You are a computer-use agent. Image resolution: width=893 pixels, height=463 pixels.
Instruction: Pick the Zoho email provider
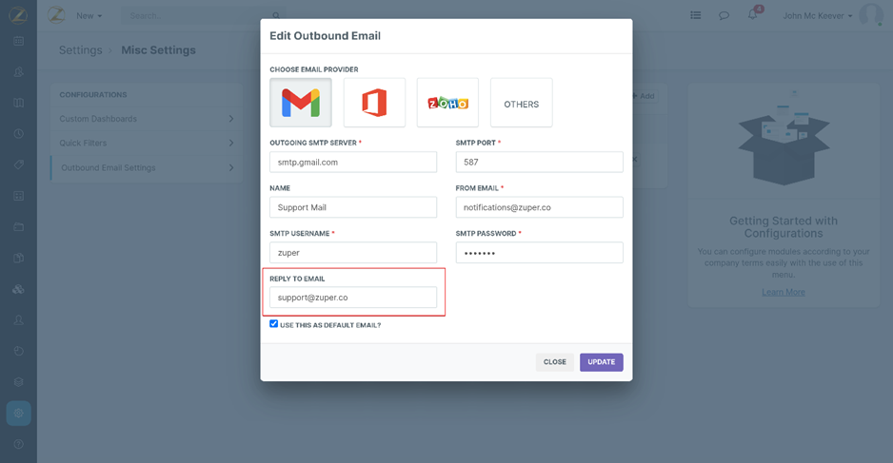point(447,103)
